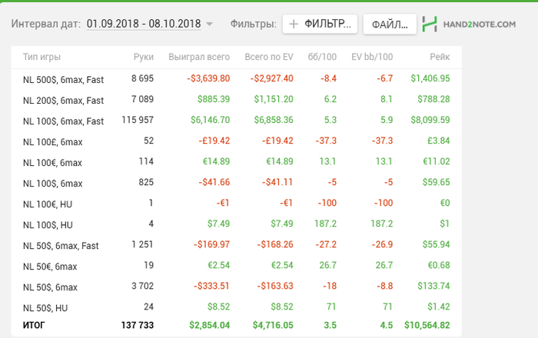Click the -6.7 EV bb/100 cell

pyautogui.click(x=384, y=78)
